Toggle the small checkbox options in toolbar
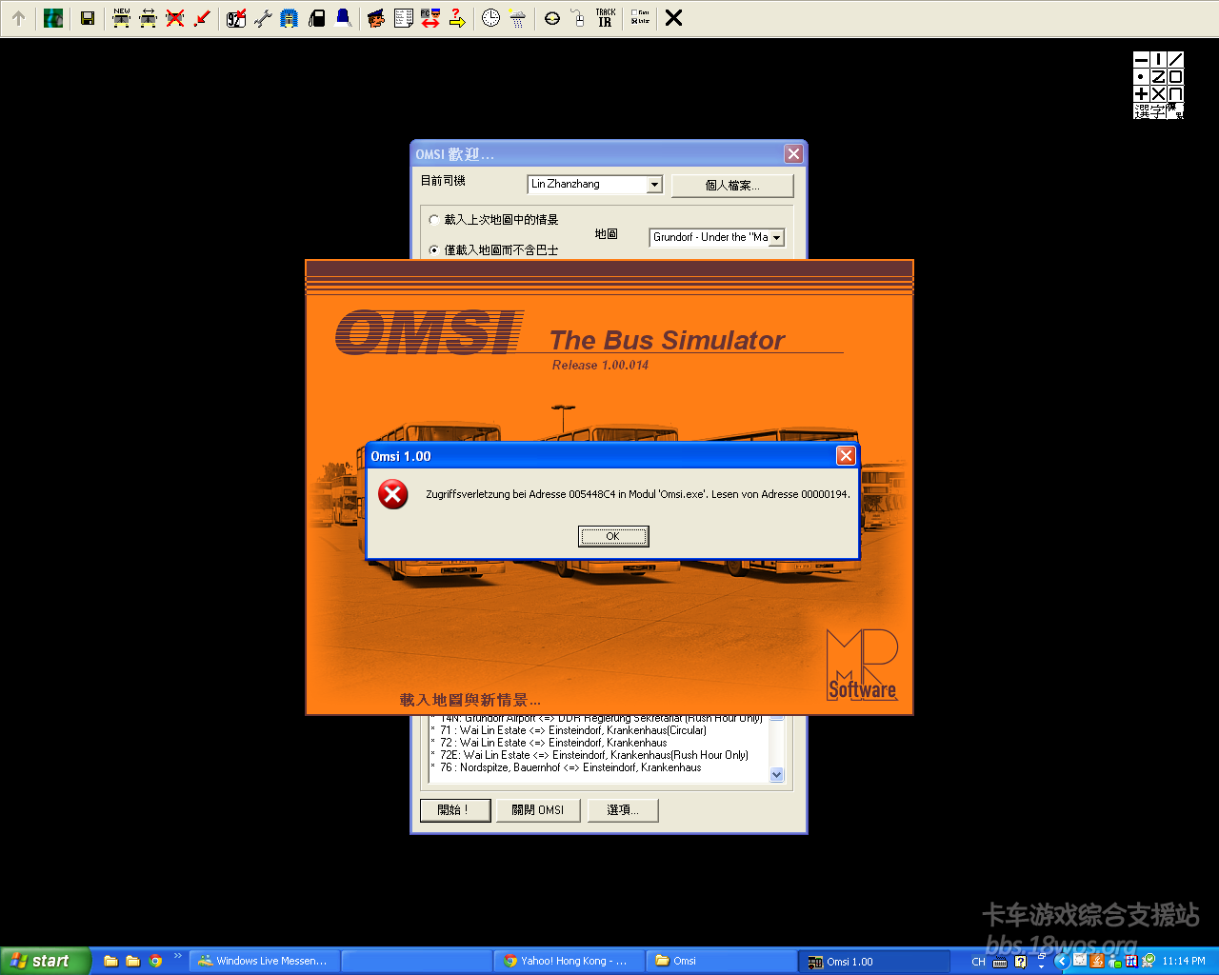1219x975 pixels. click(640, 17)
